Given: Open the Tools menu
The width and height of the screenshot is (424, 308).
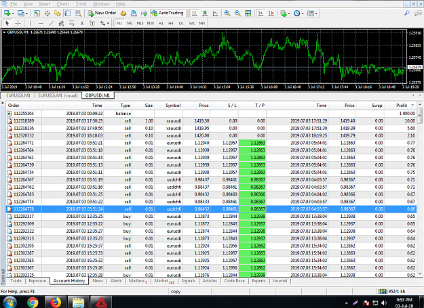Looking at the screenshot, I should (81, 4).
